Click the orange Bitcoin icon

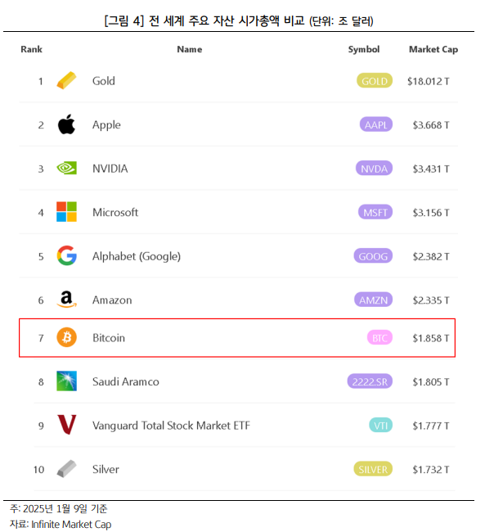[66, 337]
